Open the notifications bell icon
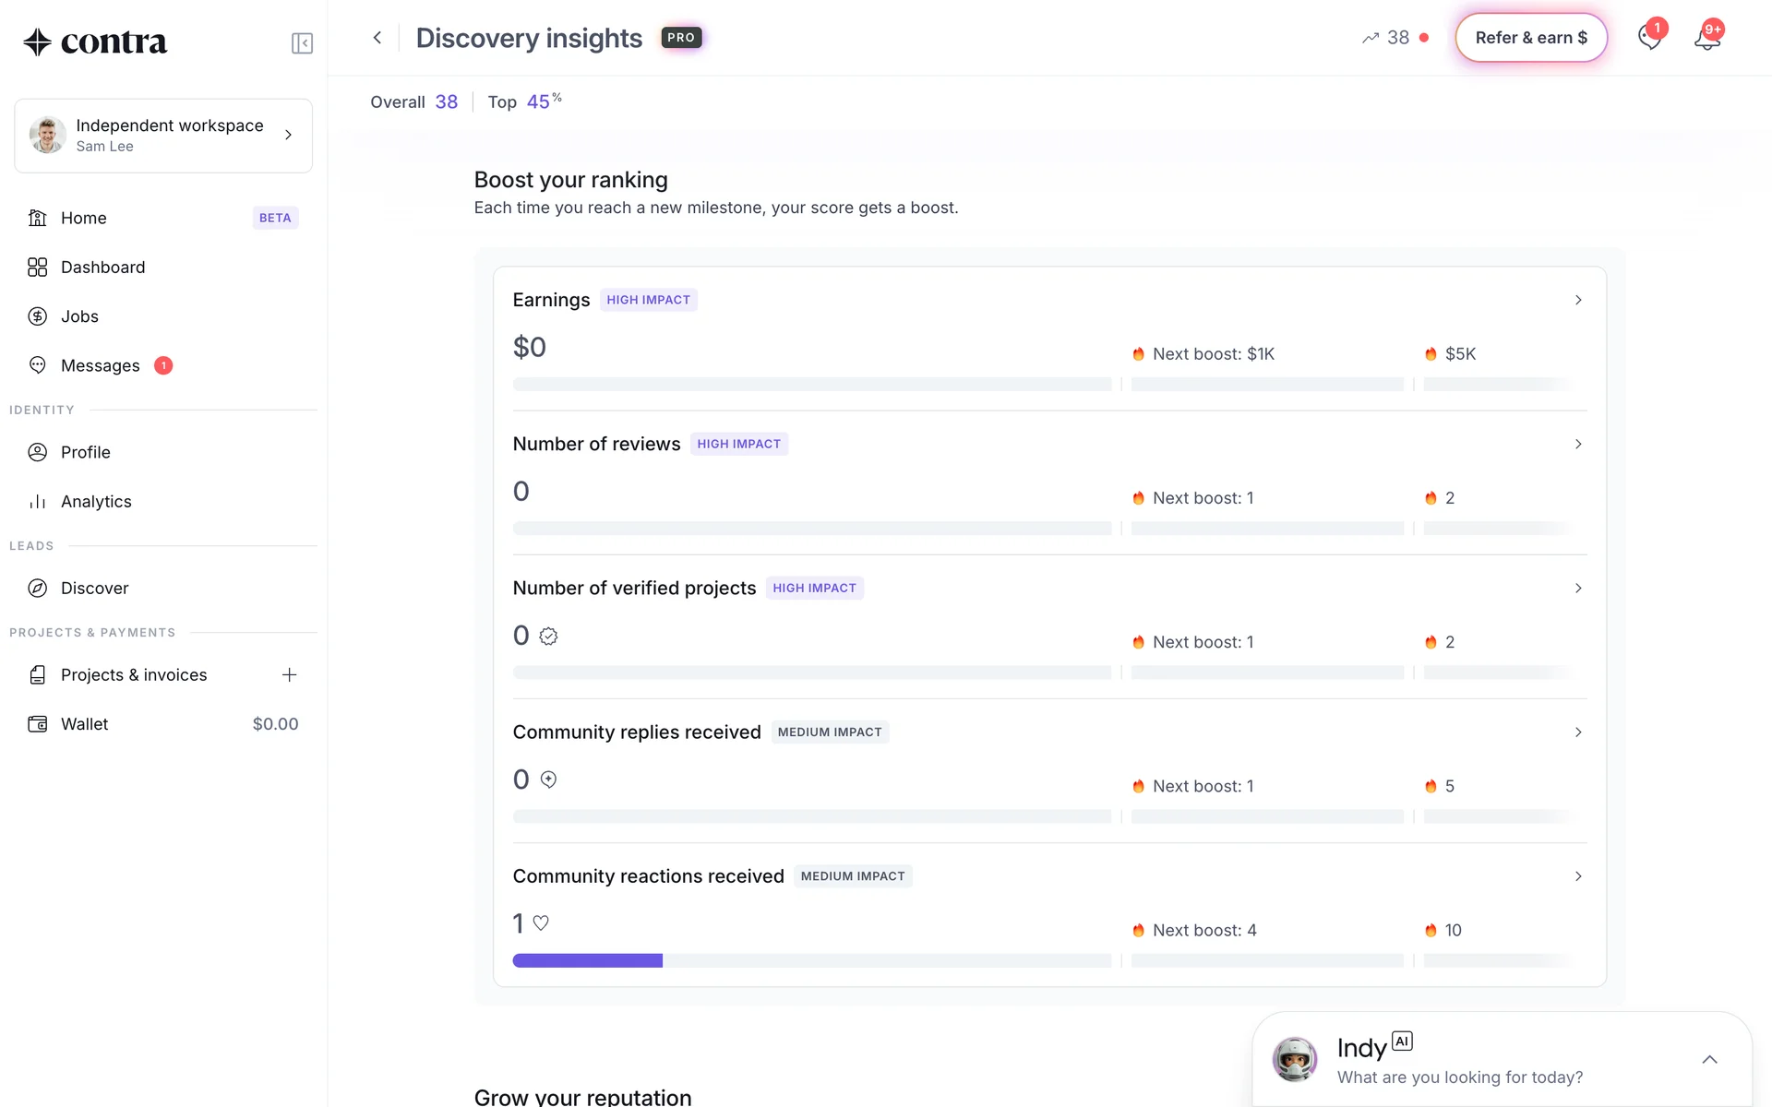1772x1107 pixels. [1706, 39]
